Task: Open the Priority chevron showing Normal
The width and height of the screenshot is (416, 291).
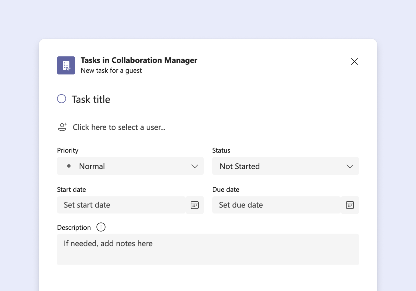Action: 194,166
